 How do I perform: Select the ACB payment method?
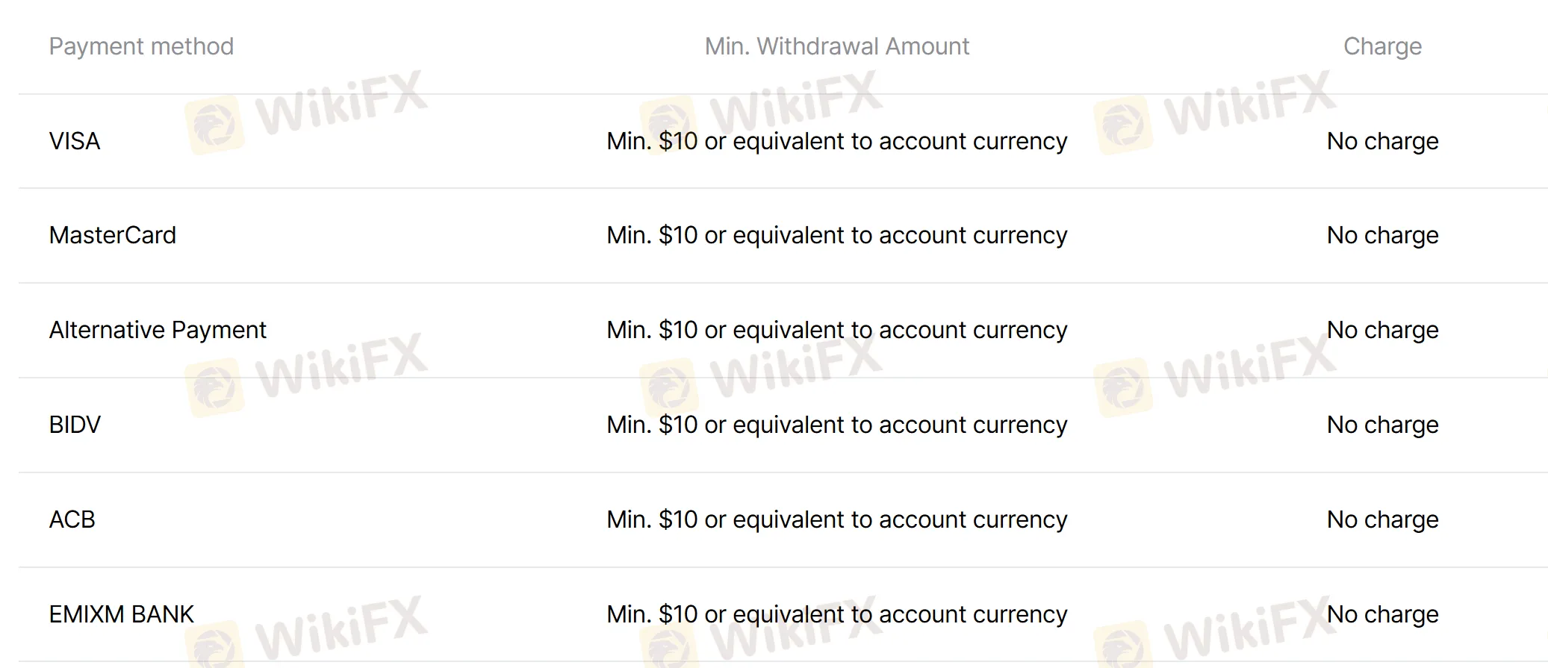point(72,519)
